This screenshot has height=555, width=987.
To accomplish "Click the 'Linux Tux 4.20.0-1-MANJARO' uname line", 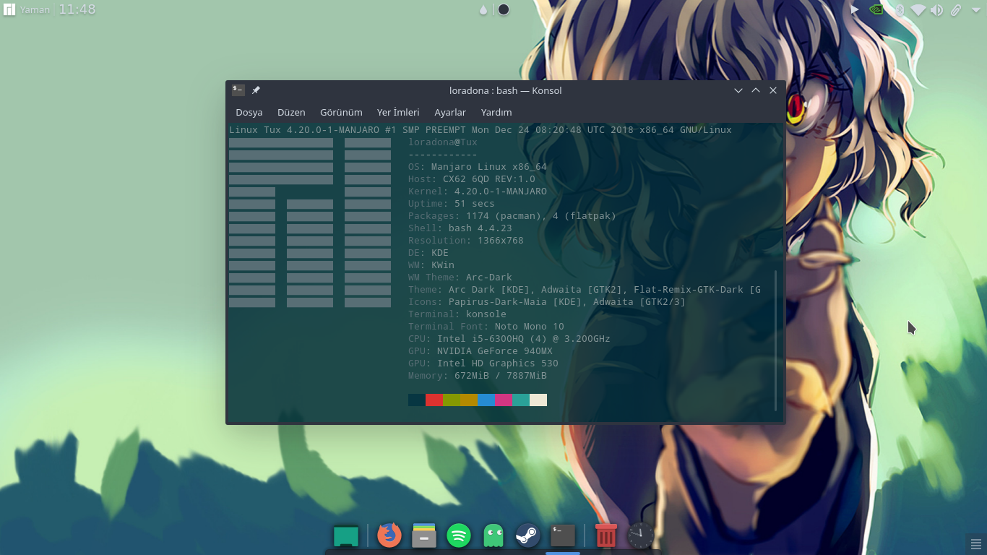I will (480, 130).
